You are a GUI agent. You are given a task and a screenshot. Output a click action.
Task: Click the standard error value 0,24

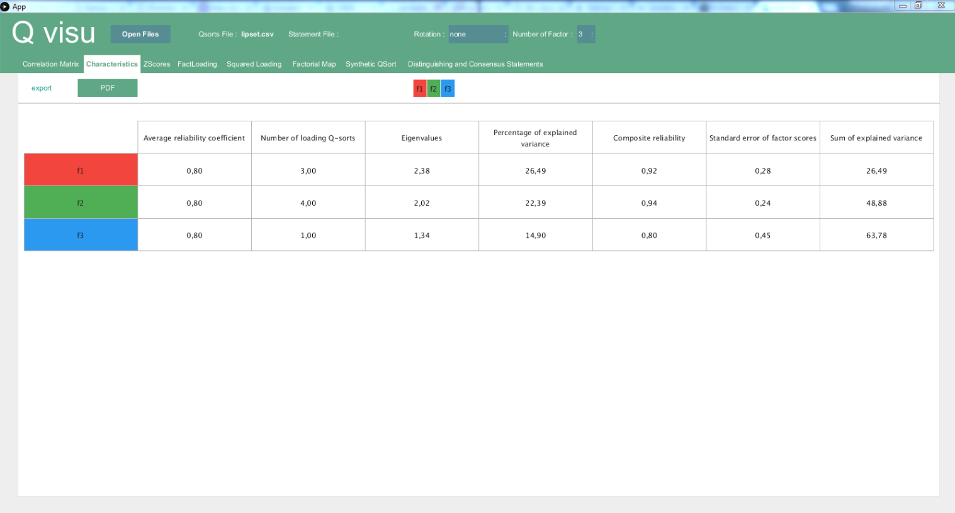point(763,203)
